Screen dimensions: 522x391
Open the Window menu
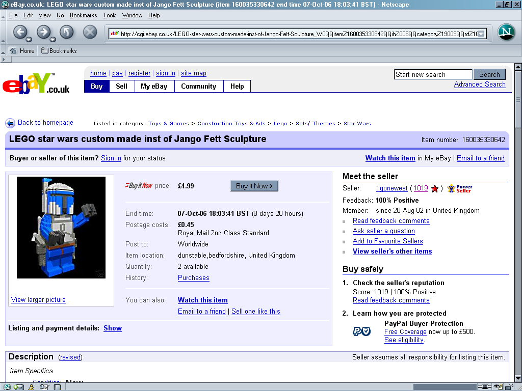click(x=132, y=15)
